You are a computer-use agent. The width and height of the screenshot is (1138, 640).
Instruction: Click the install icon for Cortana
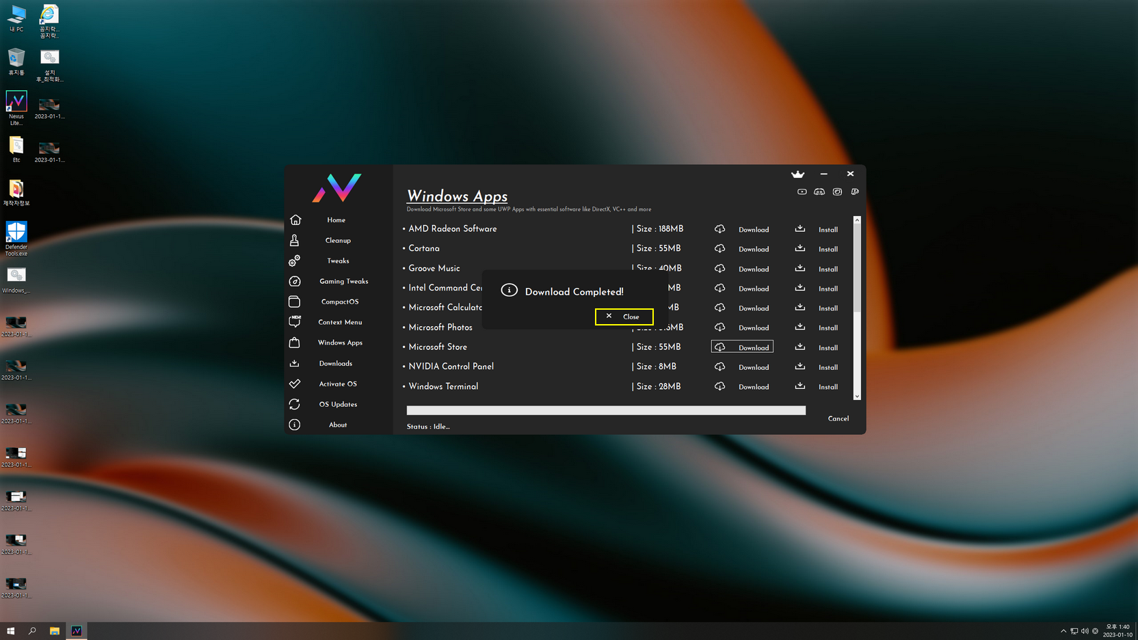(800, 249)
